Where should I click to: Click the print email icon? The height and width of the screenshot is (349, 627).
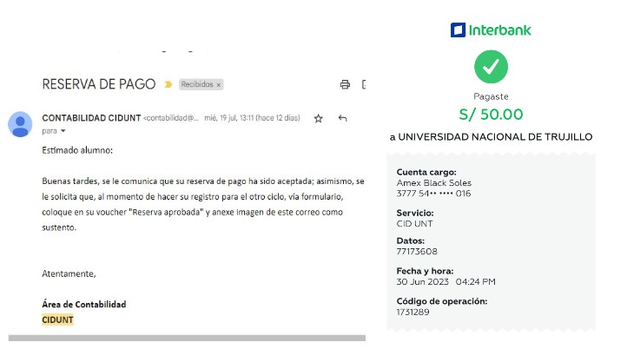(345, 84)
